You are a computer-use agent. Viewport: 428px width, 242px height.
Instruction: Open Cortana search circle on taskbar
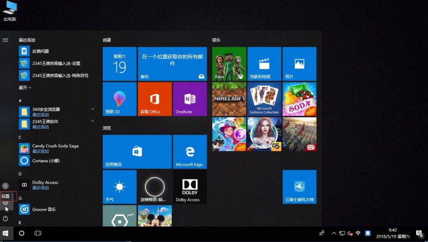21,233
